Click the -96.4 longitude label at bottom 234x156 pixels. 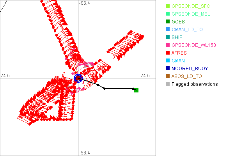pos(85,153)
